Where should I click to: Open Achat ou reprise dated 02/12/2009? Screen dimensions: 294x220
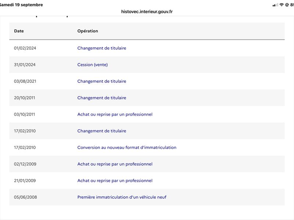[x=115, y=164]
